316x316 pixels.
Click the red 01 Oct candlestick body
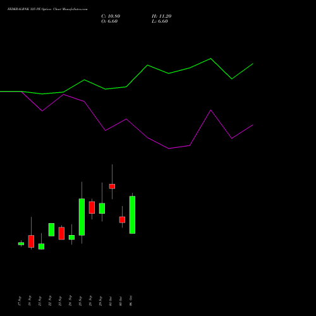112,186
